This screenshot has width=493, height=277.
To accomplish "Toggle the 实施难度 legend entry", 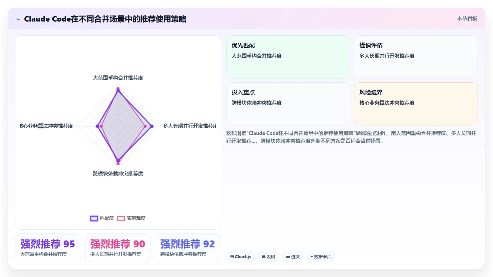I will click(131, 218).
